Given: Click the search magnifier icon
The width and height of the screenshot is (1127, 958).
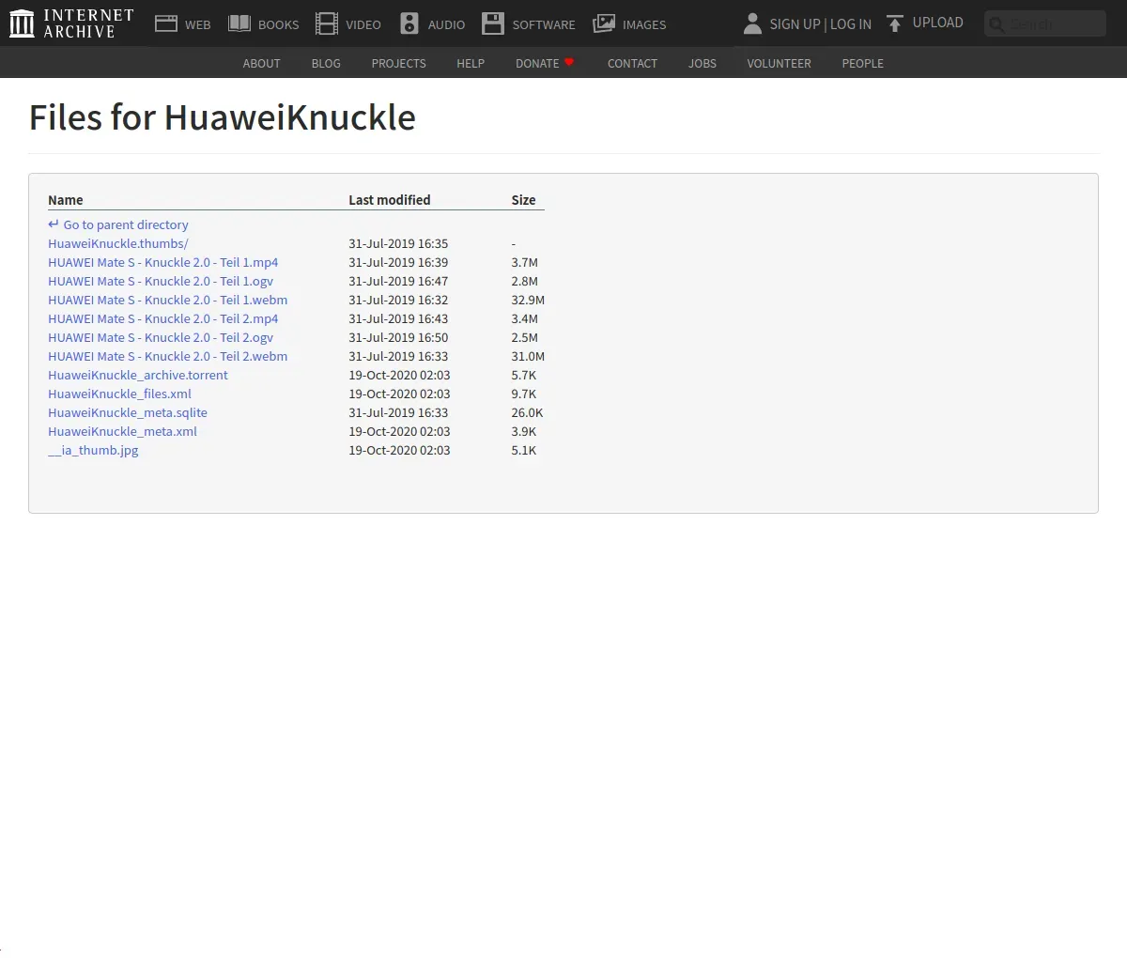Looking at the screenshot, I should coord(997,24).
